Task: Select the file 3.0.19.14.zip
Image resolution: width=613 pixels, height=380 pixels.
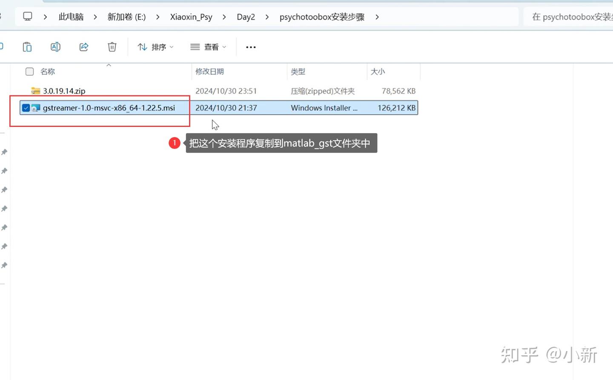Action: tap(64, 91)
